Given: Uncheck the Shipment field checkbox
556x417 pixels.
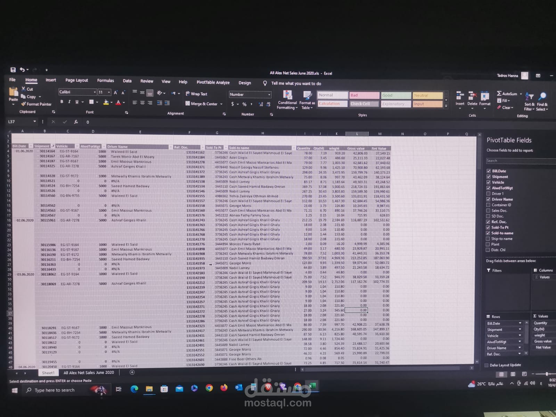Looking at the screenshot, I should pyautogui.click(x=489, y=177).
